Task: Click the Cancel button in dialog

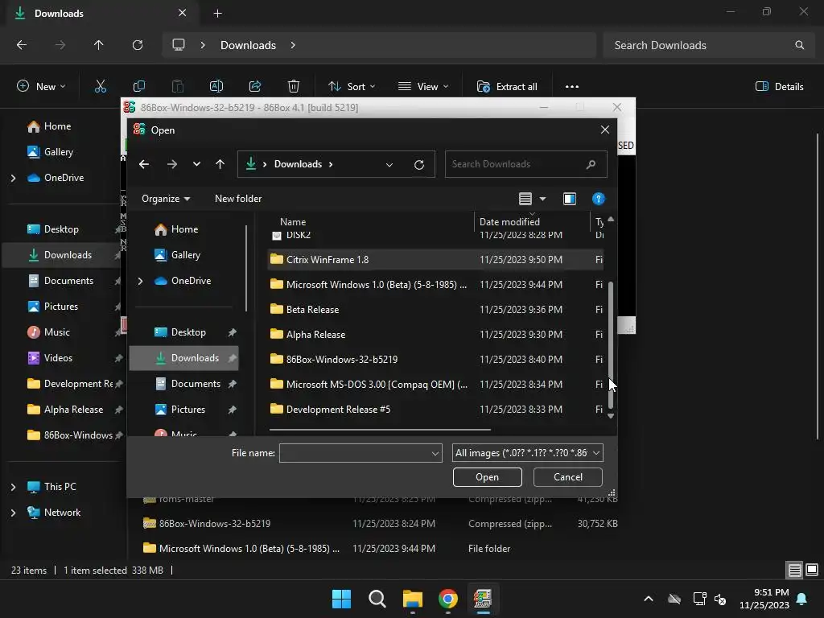Action: (567, 477)
